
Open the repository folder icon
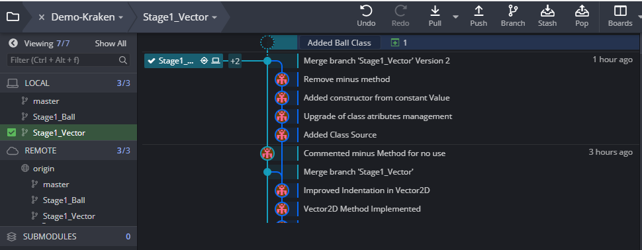point(13,17)
